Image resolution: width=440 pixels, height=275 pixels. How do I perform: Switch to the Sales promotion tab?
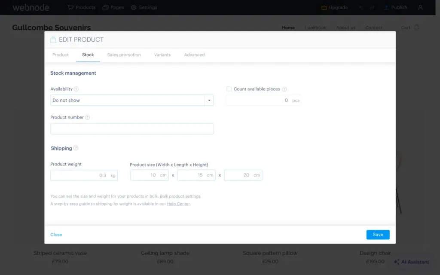124,55
